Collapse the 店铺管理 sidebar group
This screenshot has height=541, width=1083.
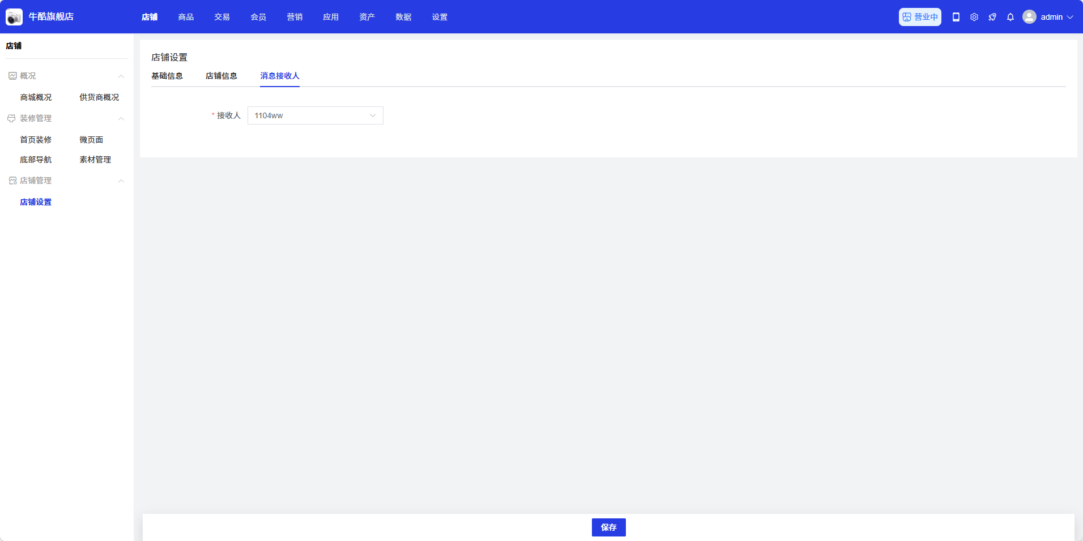point(121,181)
